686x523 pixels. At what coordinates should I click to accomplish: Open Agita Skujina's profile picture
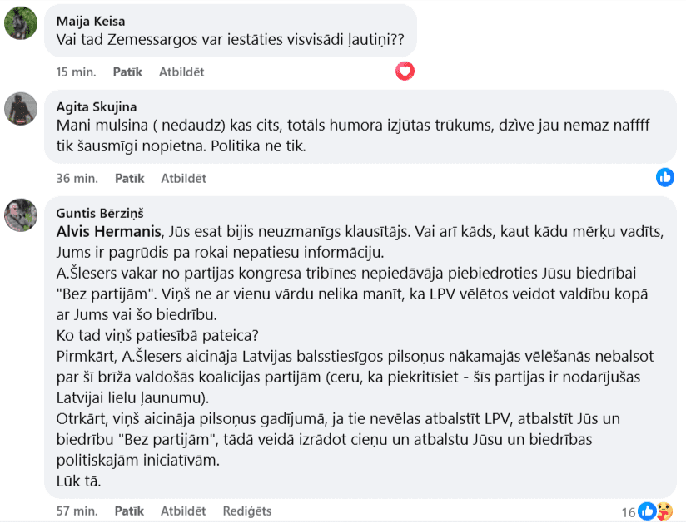click(x=21, y=109)
